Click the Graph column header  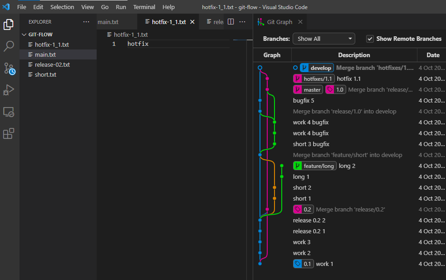[272, 55]
